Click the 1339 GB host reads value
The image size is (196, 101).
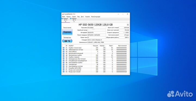coord(124,28)
